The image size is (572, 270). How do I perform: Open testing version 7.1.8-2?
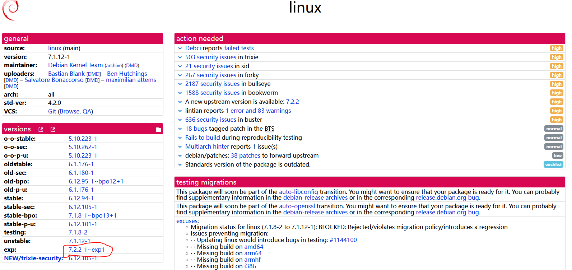tap(78, 232)
